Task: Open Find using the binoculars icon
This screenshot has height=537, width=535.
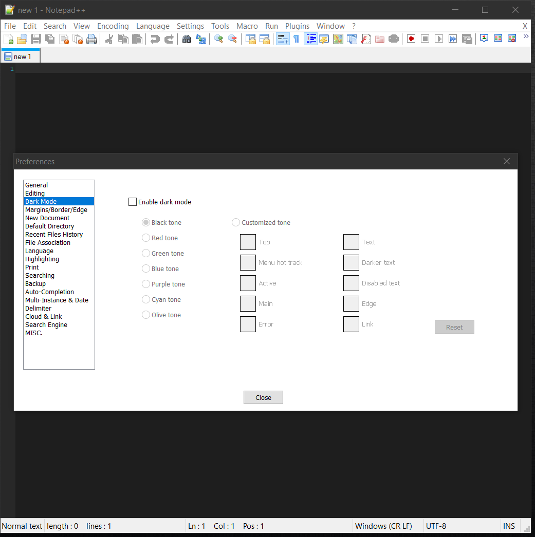Action: tap(187, 39)
